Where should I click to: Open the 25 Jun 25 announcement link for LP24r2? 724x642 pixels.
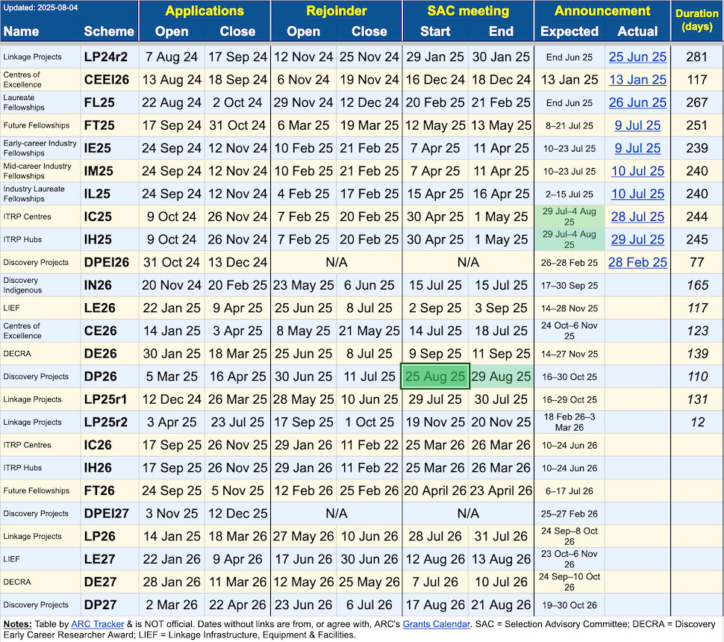[637, 57]
